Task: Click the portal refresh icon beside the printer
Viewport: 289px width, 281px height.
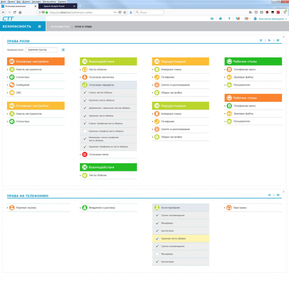Action: [212, 19]
